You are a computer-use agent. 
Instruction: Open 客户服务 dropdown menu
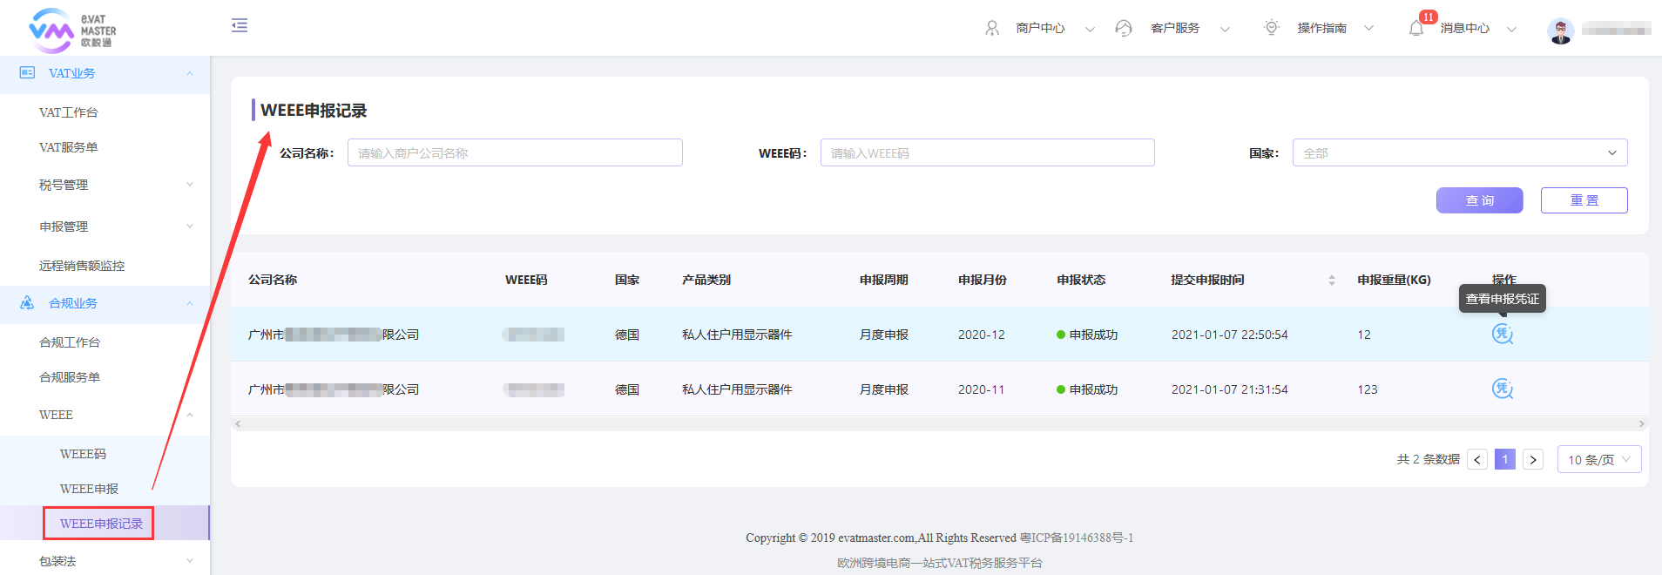coord(1225,29)
